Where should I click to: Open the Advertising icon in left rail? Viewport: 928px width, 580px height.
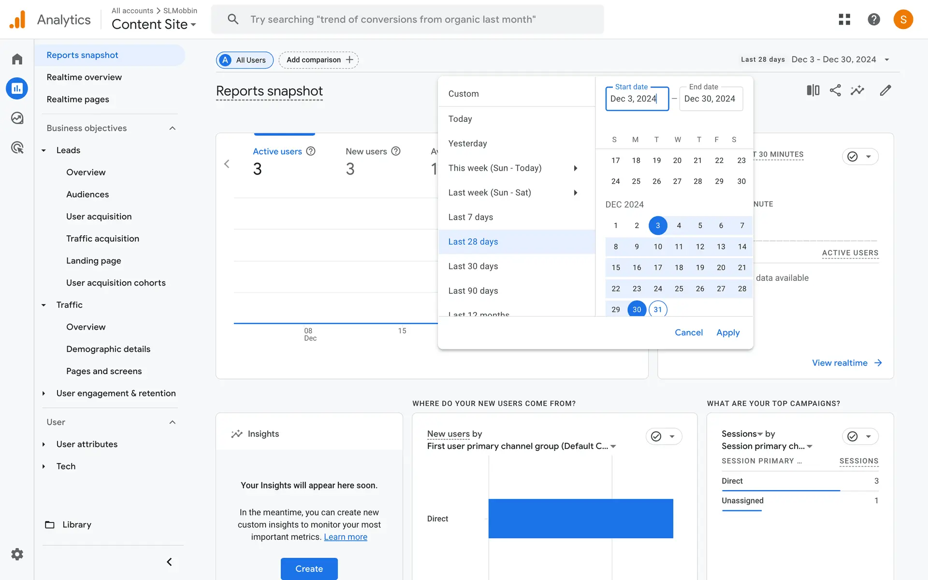[x=17, y=147]
